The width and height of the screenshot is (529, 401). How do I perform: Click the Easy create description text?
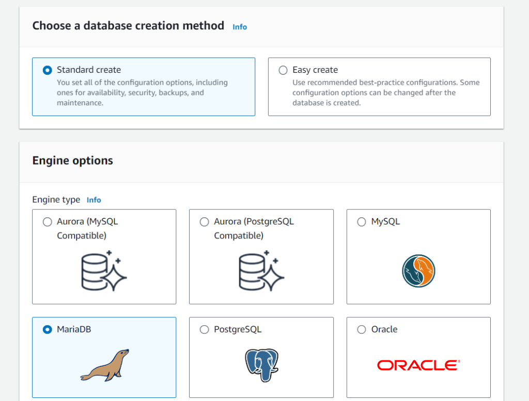point(386,93)
